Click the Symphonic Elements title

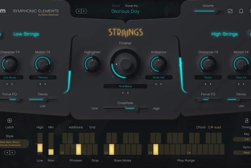36,11
